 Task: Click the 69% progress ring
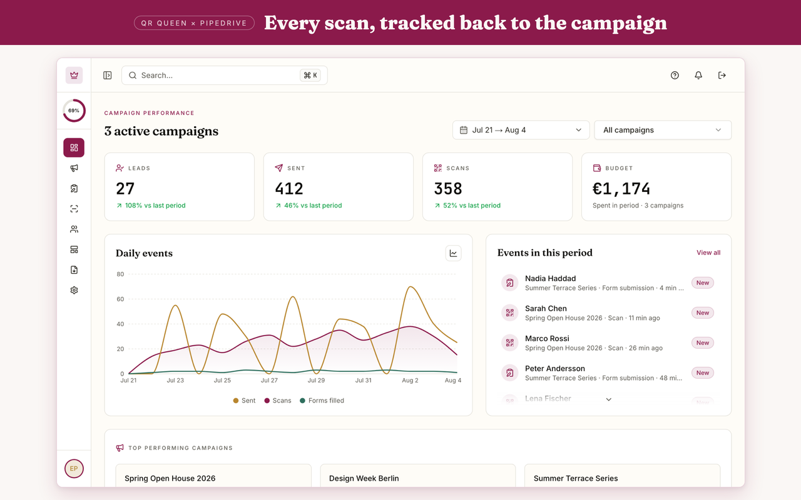click(x=74, y=111)
